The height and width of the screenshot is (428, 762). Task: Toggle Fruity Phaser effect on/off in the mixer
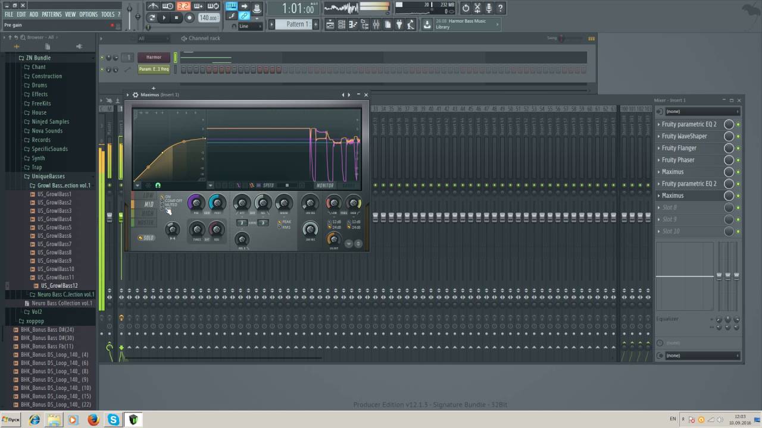coord(738,160)
